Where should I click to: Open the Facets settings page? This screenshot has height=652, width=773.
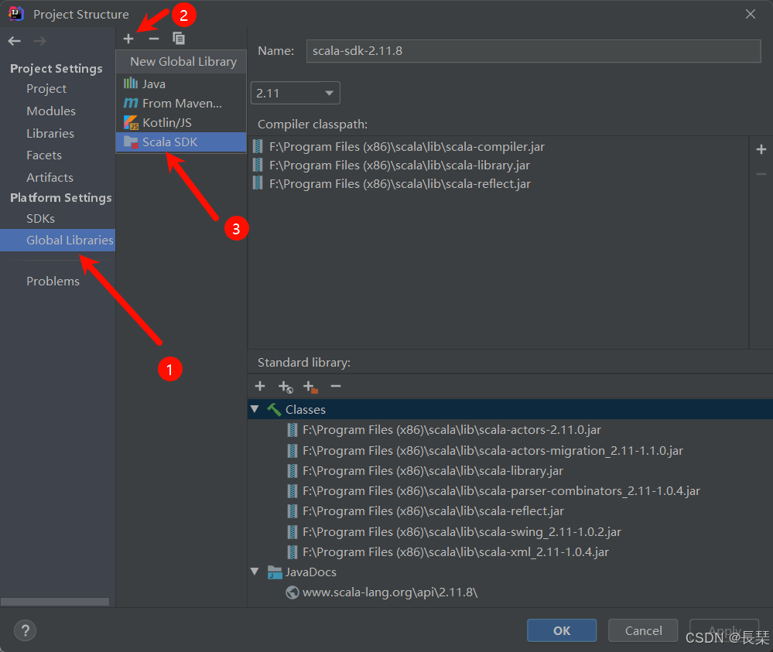(44, 155)
